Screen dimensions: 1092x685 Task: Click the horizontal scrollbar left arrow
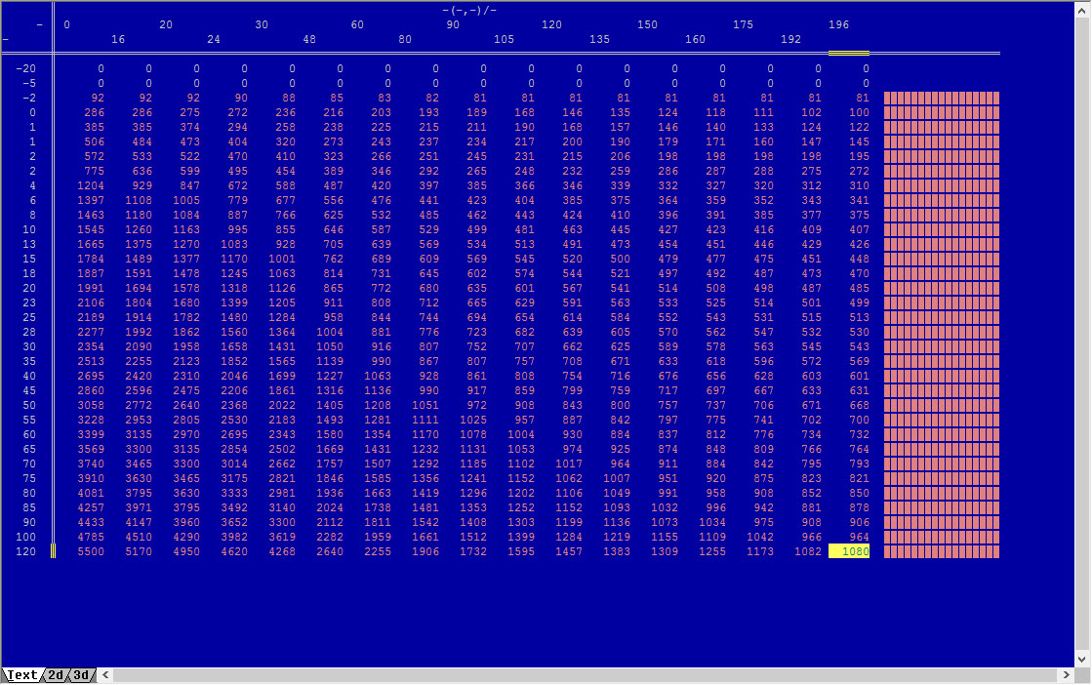point(106,675)
